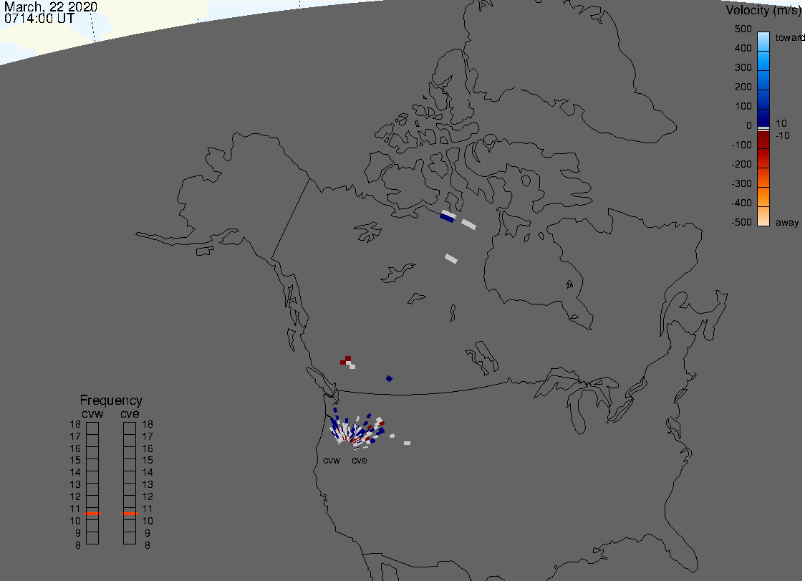Select the dark navy swatch just above zero velocity

coord(763,118)
